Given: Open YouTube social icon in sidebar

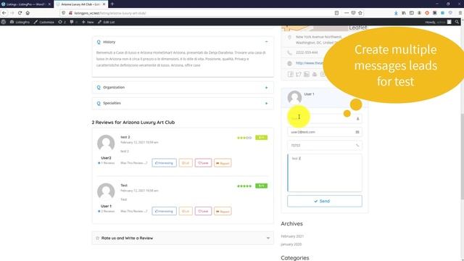Looking at the screenshot, I should pyautogui.click(x=315, y=74).
